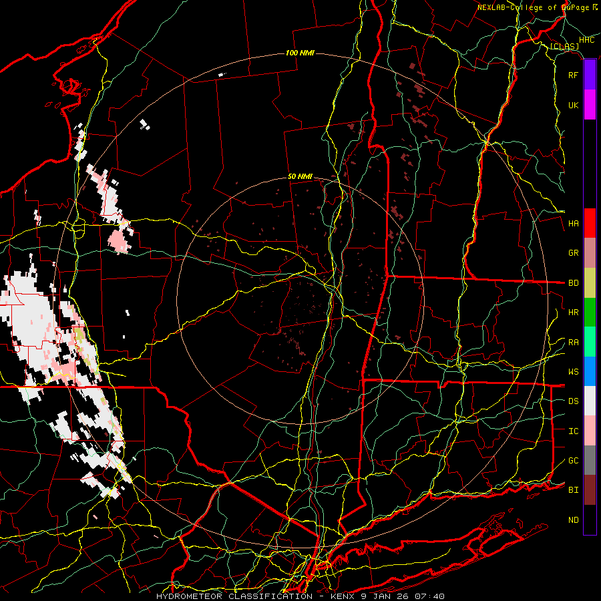Click the UK legend label

pos(573,105)
